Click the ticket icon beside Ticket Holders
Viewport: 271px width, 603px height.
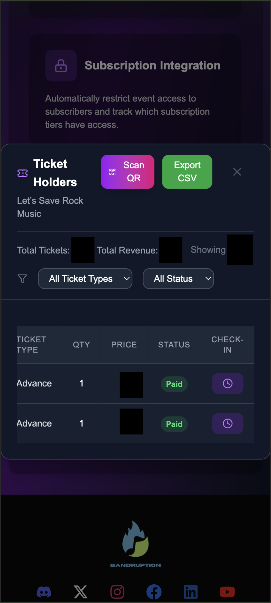[23, 173]
